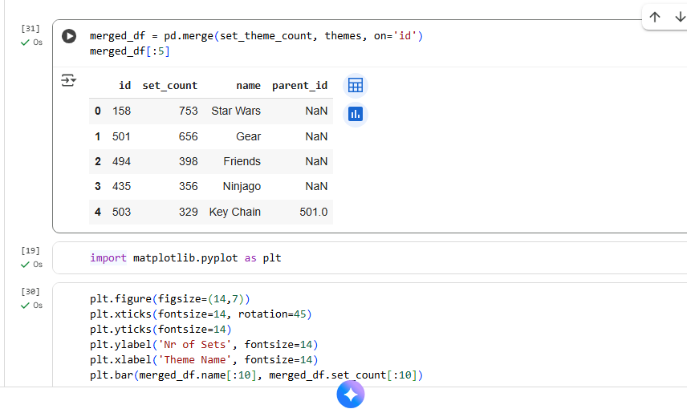687x409 pixels.
Task: Open Gemini AI assistant button
Action: pos(351,394)
